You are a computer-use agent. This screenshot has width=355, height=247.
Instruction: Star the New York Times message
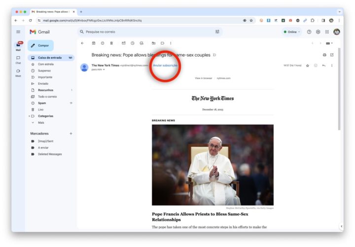[x=308, y=66]
